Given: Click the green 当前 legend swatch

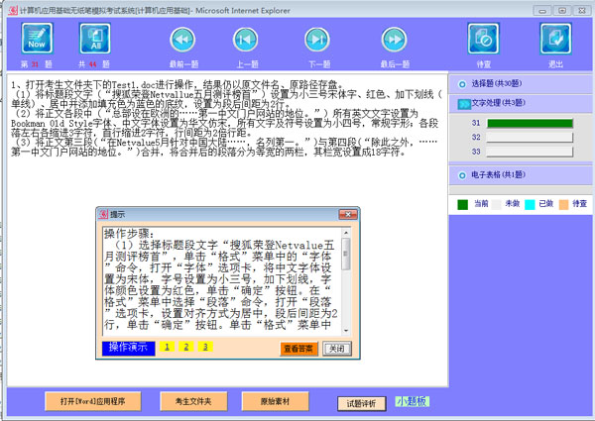Looking at the screenshot, I should tap(462, 205).
